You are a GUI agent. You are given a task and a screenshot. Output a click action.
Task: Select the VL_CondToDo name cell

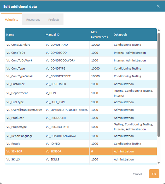tap(24, 53)
